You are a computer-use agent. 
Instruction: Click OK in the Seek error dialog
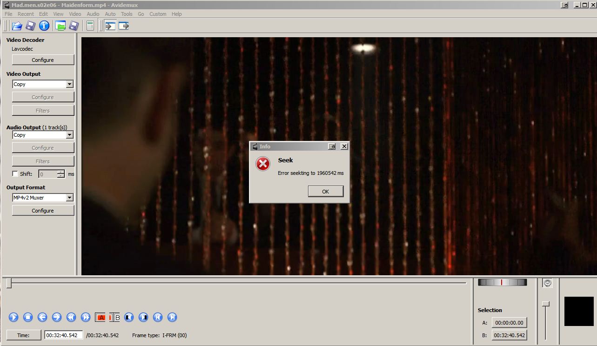click(326, 192)
